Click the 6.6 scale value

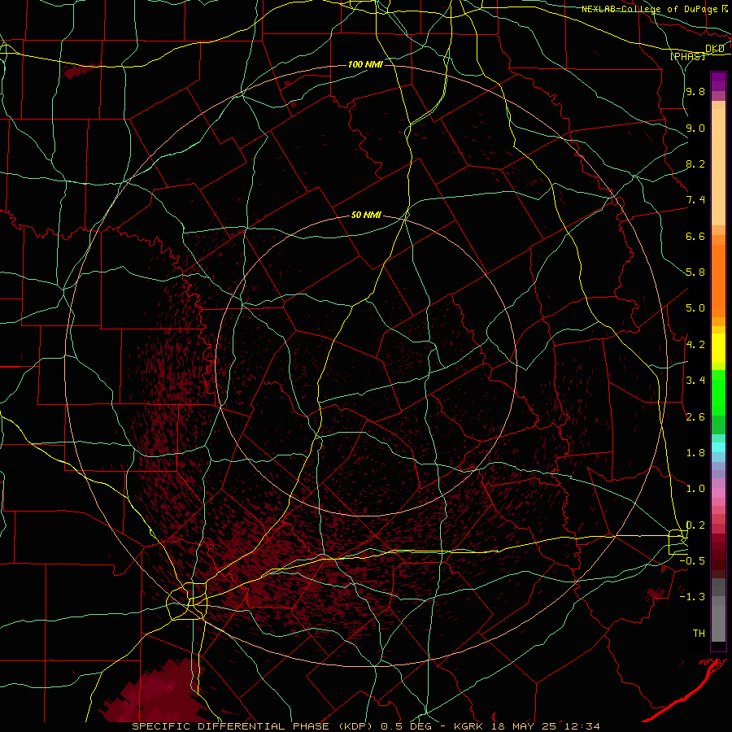pos(695,236)
